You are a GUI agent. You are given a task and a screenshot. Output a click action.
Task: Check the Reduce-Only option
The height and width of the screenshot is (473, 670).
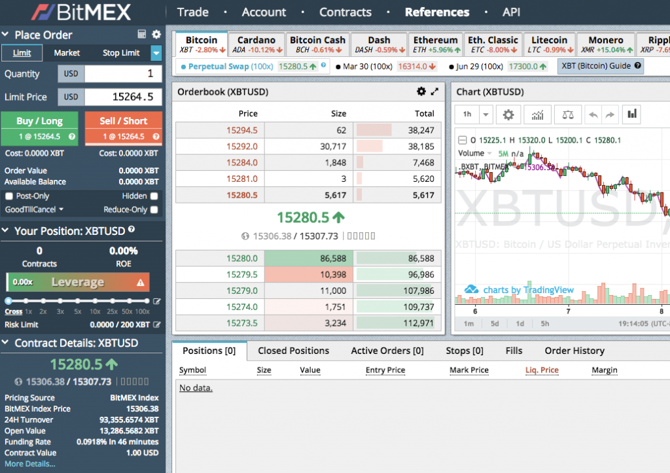pos(154,210)
